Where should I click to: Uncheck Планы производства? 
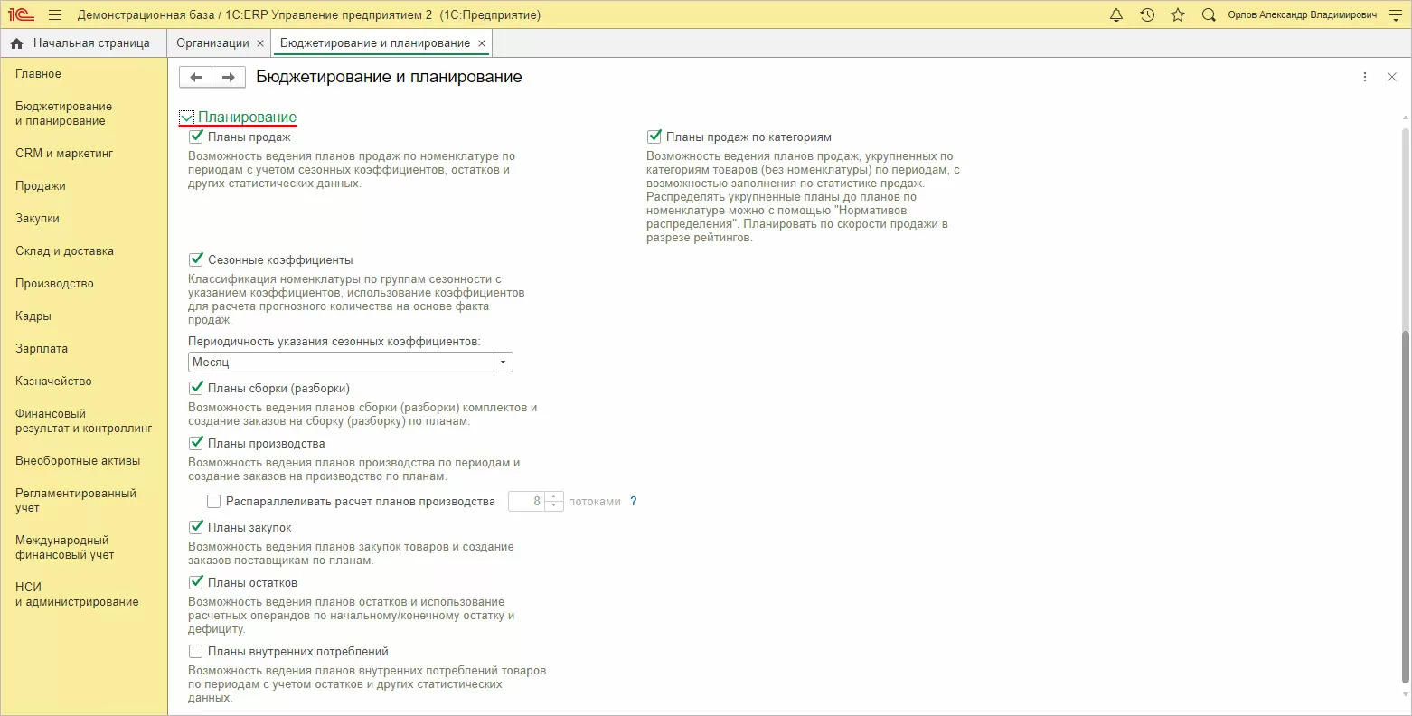[196, 443]
